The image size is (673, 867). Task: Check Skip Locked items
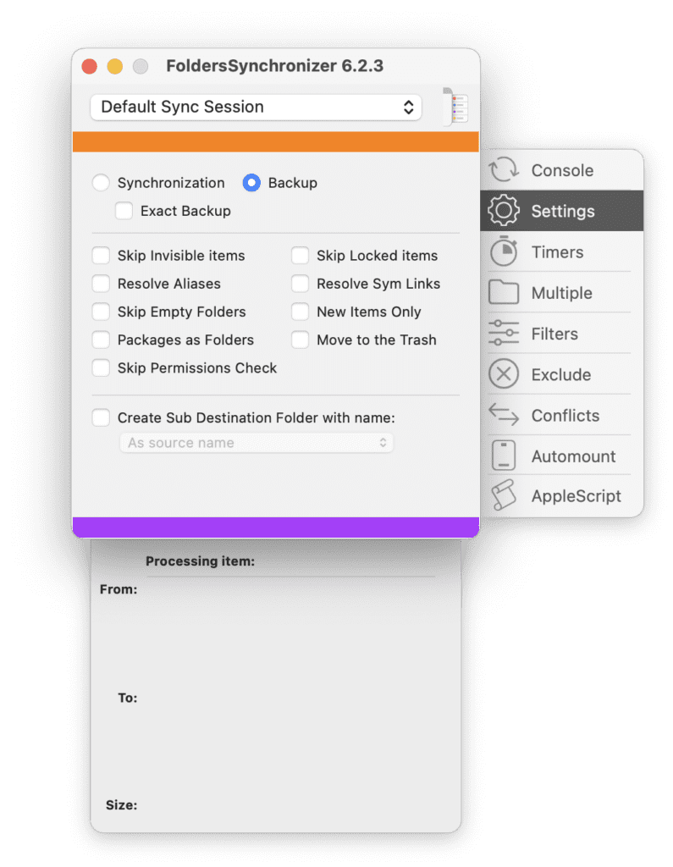pos(301,256)
